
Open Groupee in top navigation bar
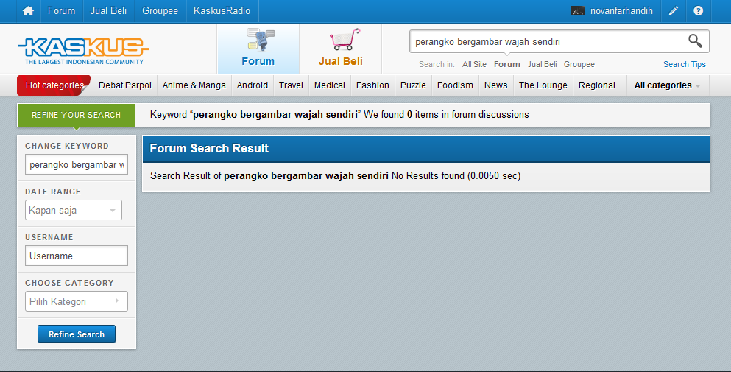(160, 11)
